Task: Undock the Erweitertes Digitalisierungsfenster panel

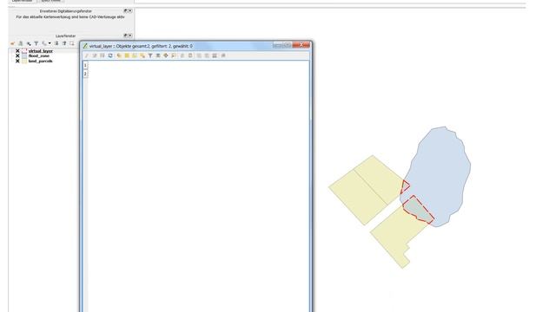Action: pyautogui.click(x=125, y=11)
